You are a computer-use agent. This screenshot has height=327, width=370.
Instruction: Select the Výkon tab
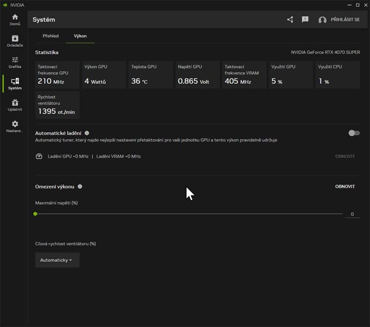pyautogui.click(x=80, y=36)
